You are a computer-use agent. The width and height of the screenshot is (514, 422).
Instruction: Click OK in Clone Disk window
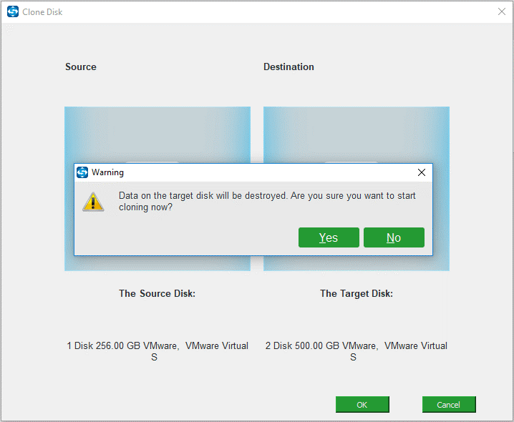point(362,405)
